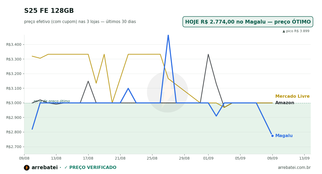Click the arrebatei lightning bolt logo icon
The width and height of the screenshot is (322, 174).
click(x=27, y=168)
